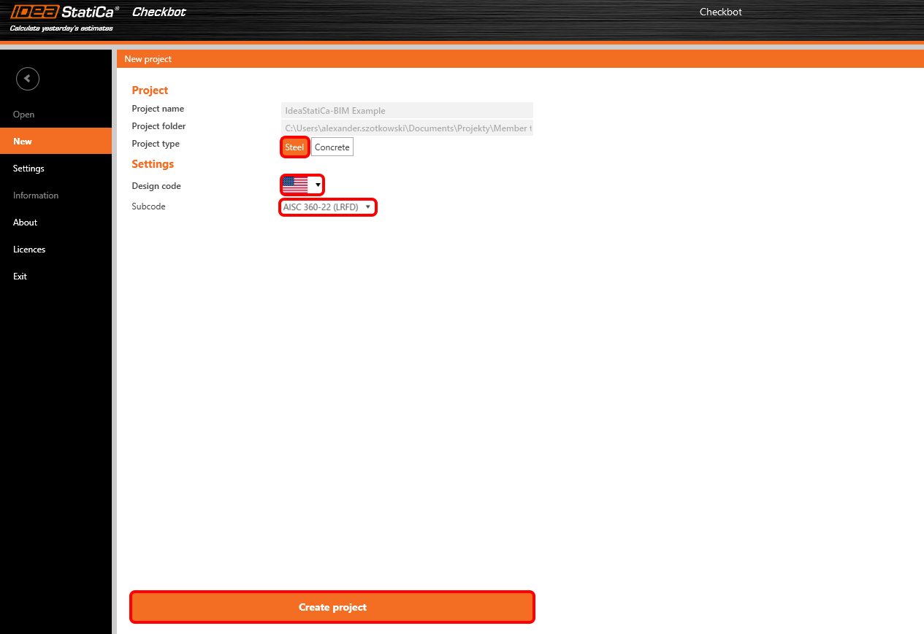Screen dimensions: 924x634
Task: Toggle the Information sidebar entry
Action: pyautogui.click(x=35, y=195)
